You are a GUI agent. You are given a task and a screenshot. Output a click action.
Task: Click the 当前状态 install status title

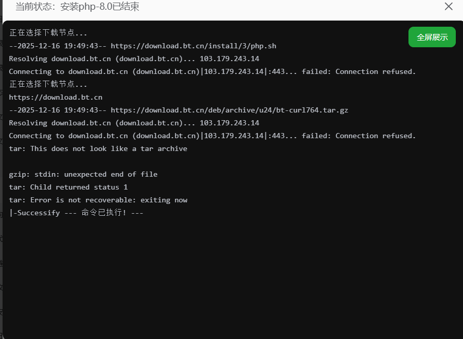[77, 7]
